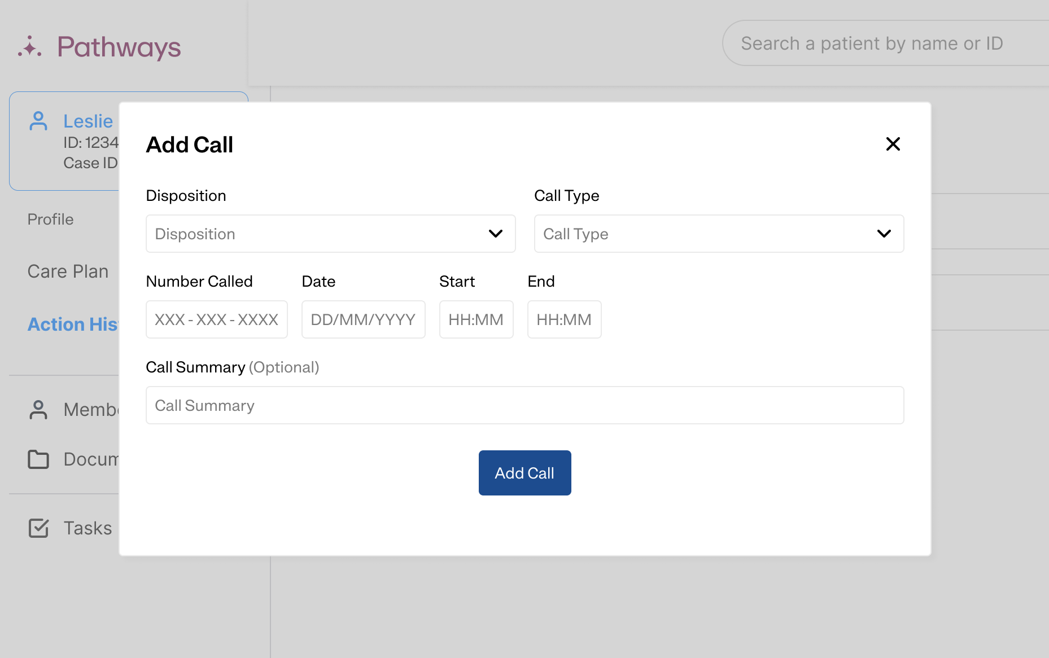
Task: Click the Number Called label
Action: 199,281
